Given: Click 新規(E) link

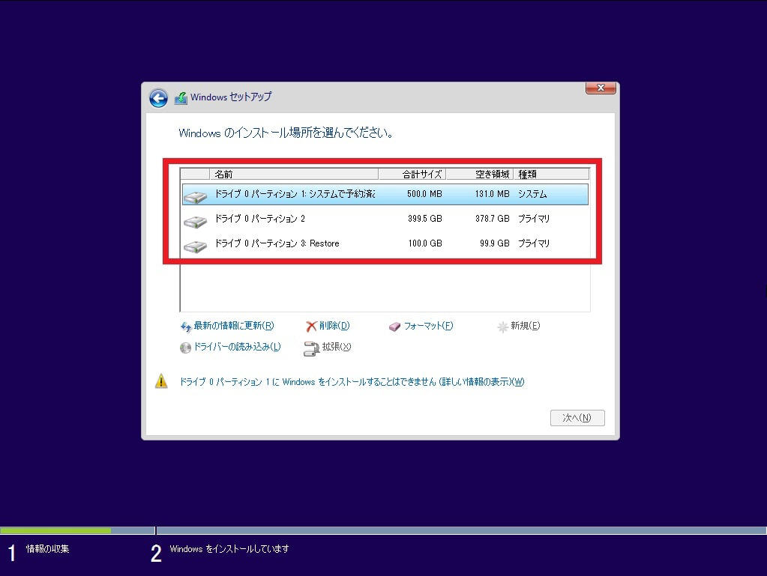Looking at the screenshot, I should (526, 326).
